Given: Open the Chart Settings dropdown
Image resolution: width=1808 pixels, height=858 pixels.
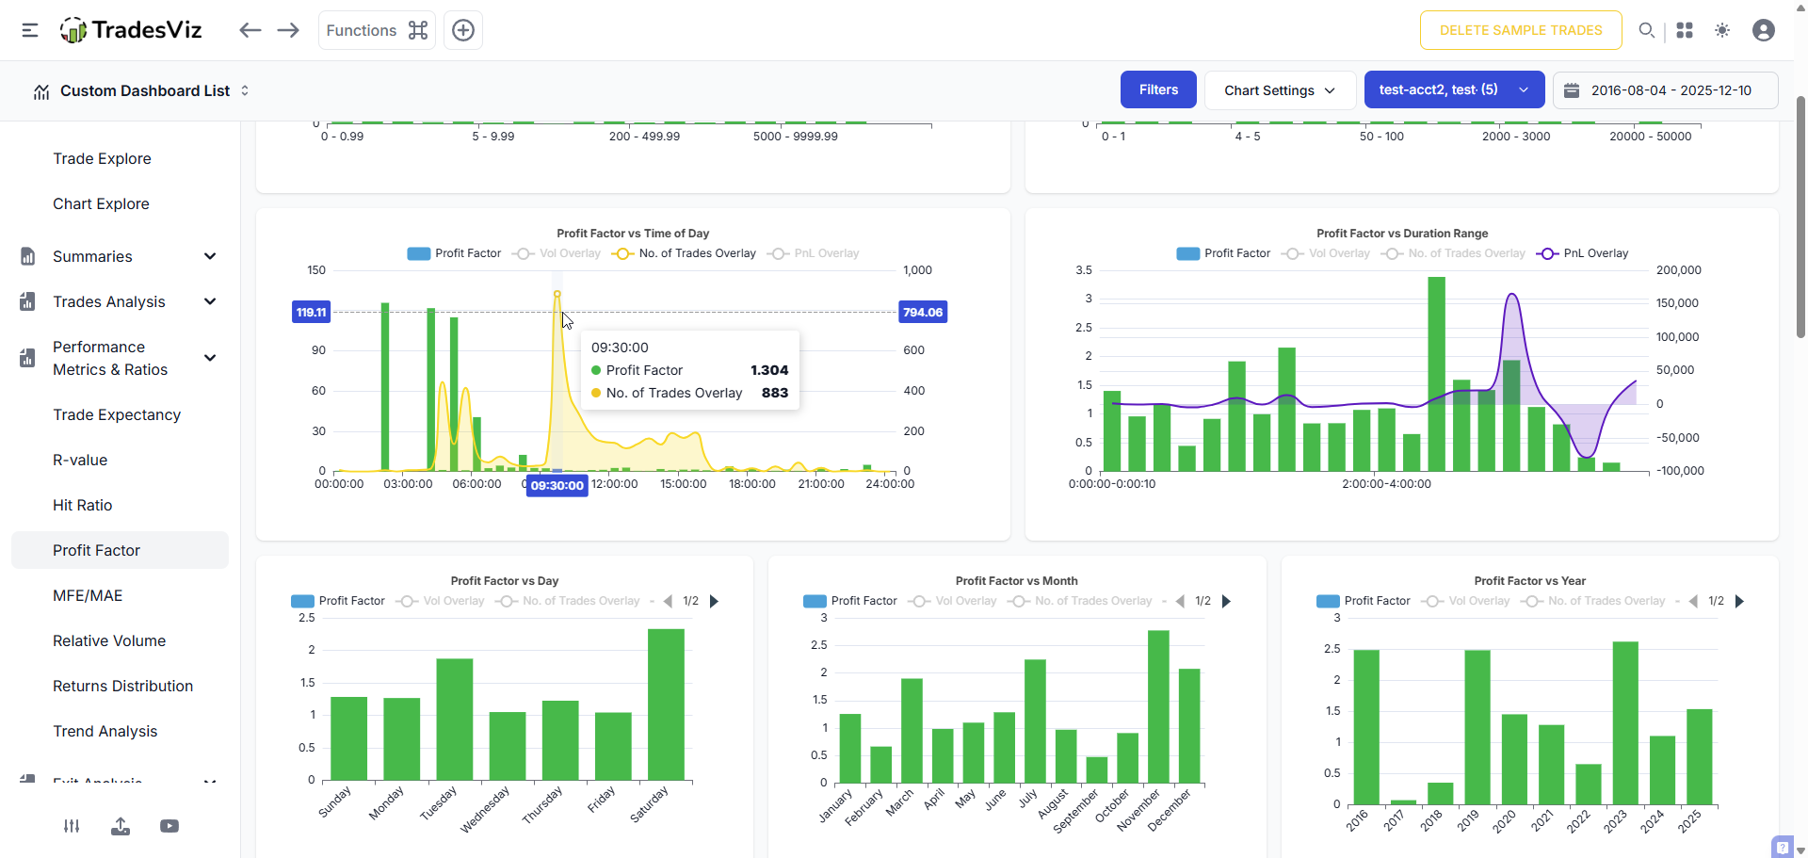Looking at the screenshot, I should pos(1280,90).
